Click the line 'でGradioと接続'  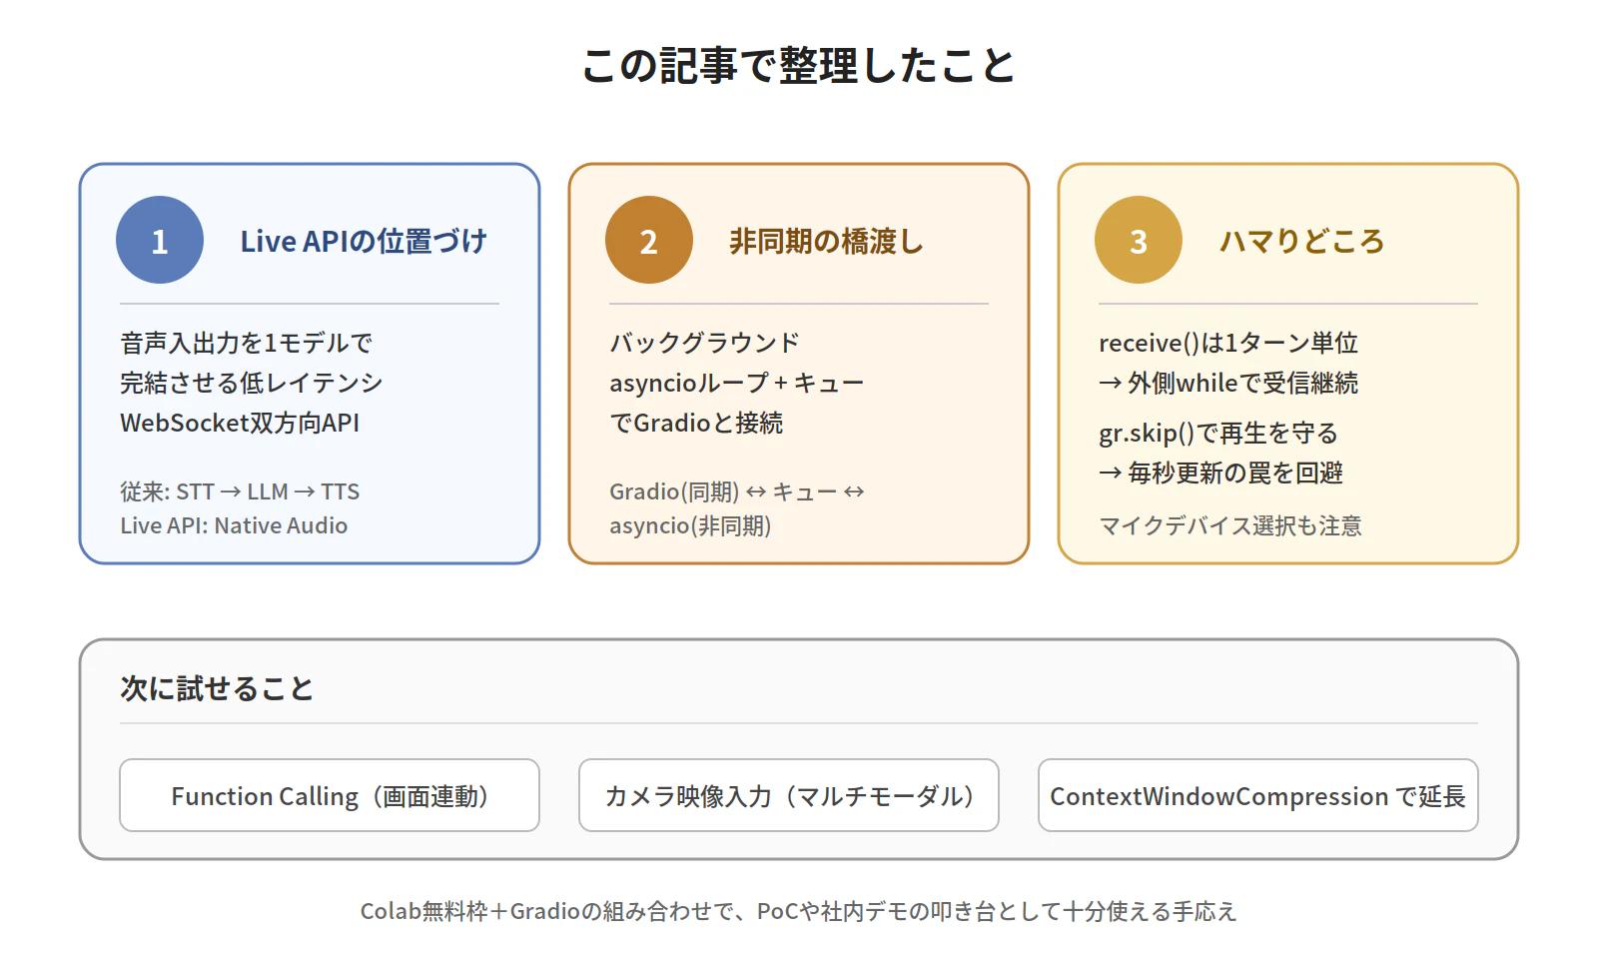click(696, 423)
